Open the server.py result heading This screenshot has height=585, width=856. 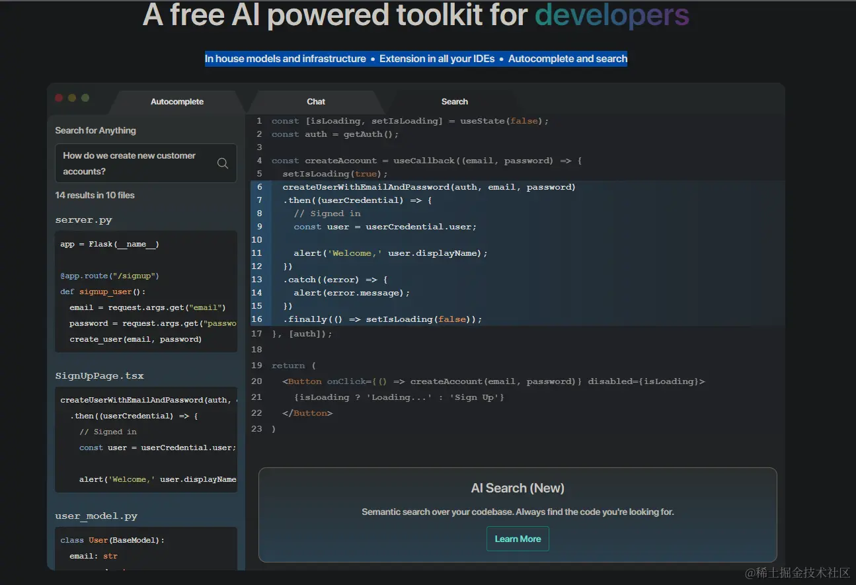[84, 220]
